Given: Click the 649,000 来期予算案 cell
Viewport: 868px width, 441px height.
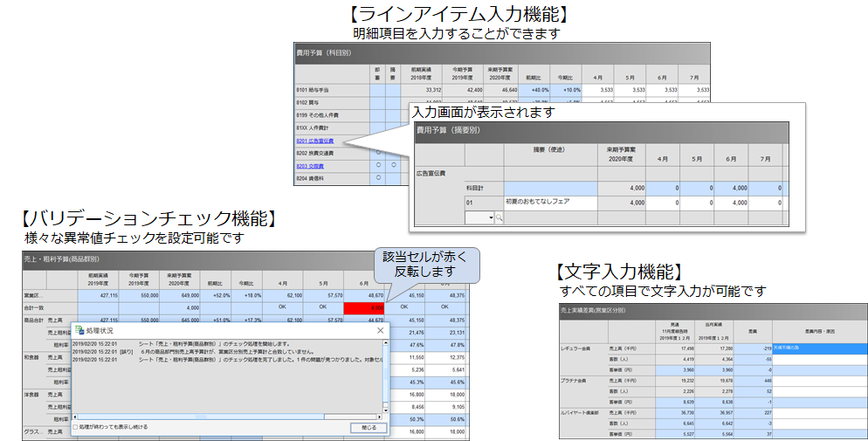Looking at the screenshot, I should [180, 295].
